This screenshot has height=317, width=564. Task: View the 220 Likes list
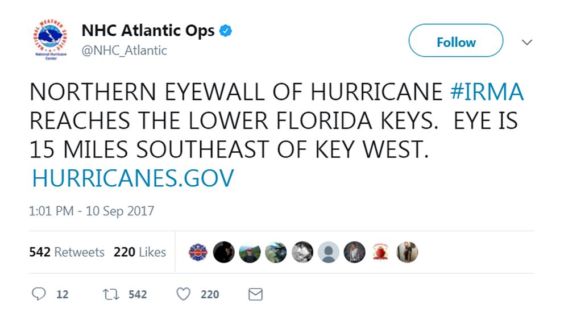140,252
